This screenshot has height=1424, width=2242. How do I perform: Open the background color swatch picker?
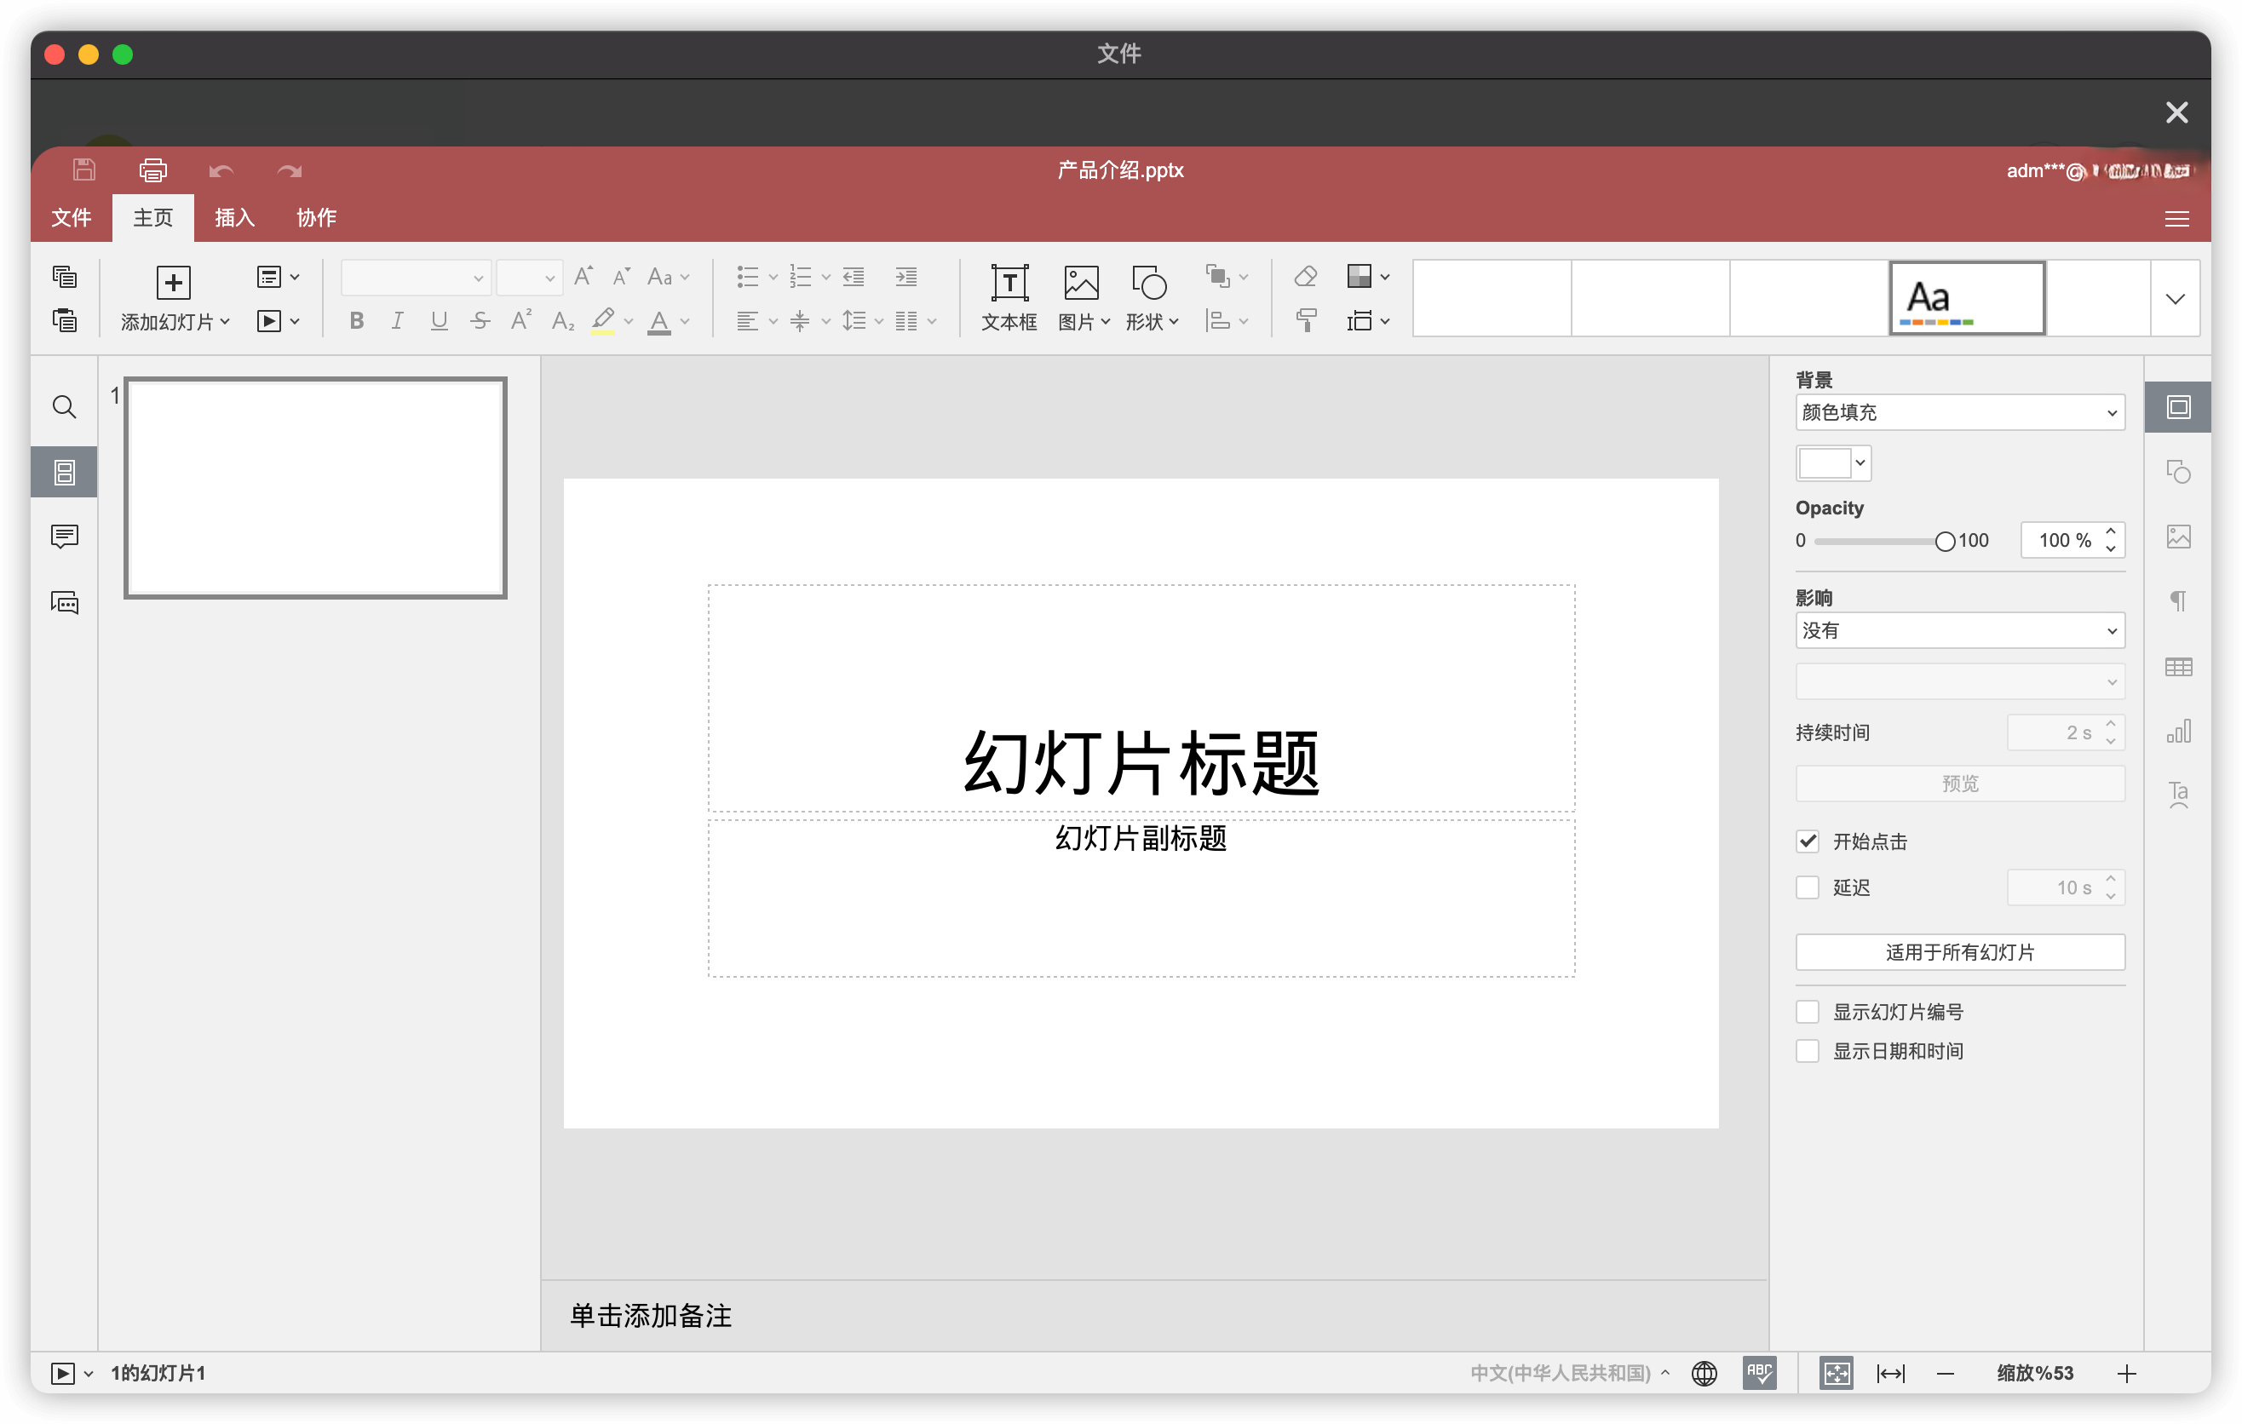click(x=1832, y=463)
